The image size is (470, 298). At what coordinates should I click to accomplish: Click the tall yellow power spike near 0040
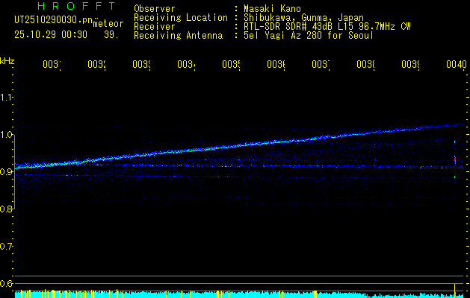(455, 291)
